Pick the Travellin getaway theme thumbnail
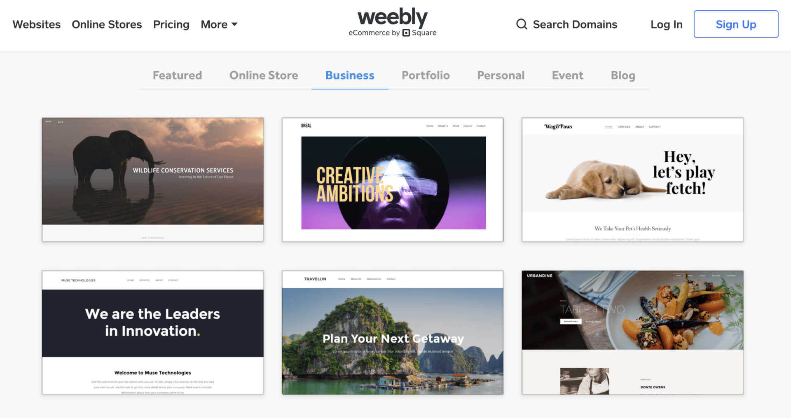This screenshot has height=418, width=791. pyautogui.click(x=393, y=332)
